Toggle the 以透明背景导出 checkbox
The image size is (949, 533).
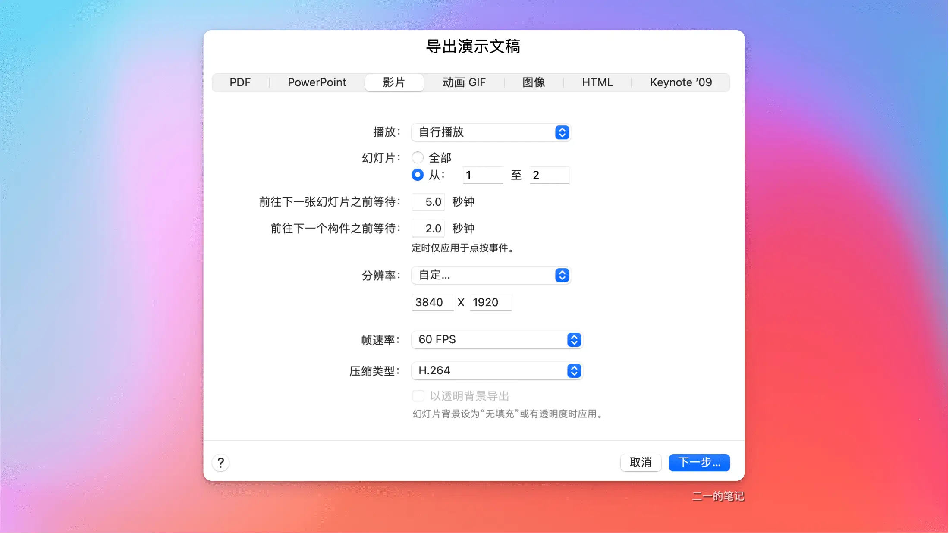tap(418, 396)
